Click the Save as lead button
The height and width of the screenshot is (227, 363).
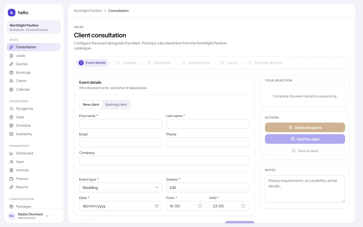click(305, 151)
